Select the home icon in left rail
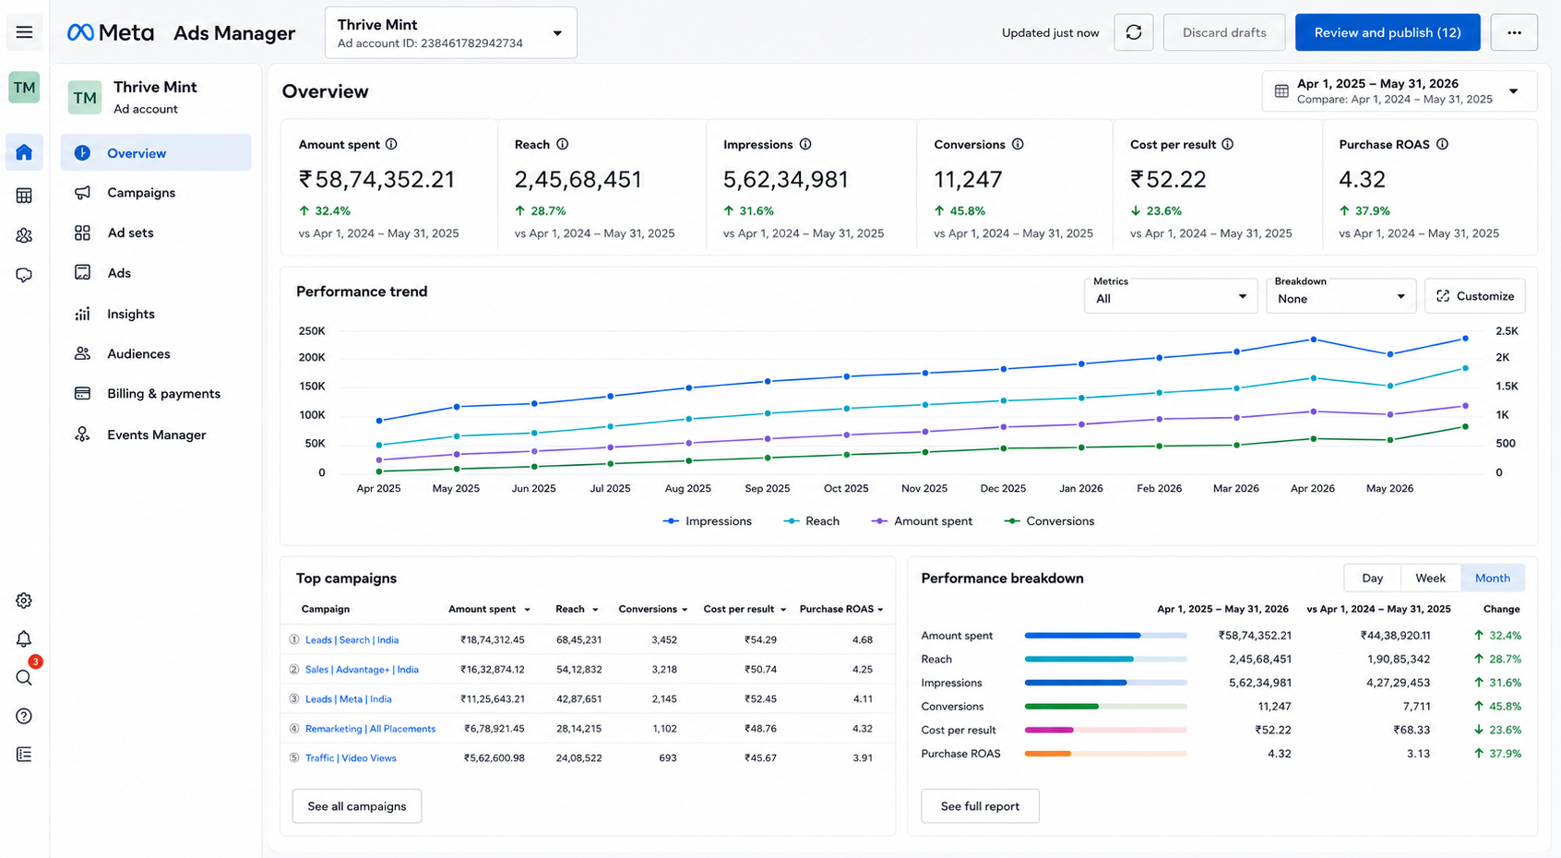This screenshot has width=1561, height=858. 24,152
